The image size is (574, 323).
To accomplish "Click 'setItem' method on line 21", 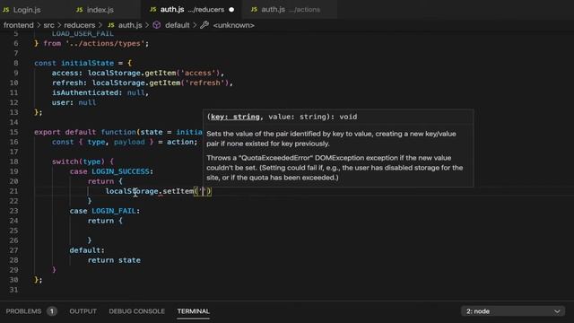I will [x=178, y=191].
